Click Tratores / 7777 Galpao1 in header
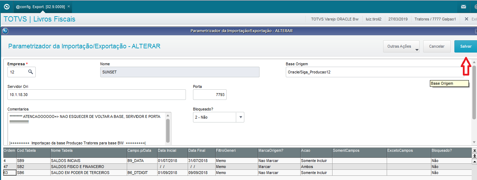The image size is (477, 180). [x=435, y=19]
